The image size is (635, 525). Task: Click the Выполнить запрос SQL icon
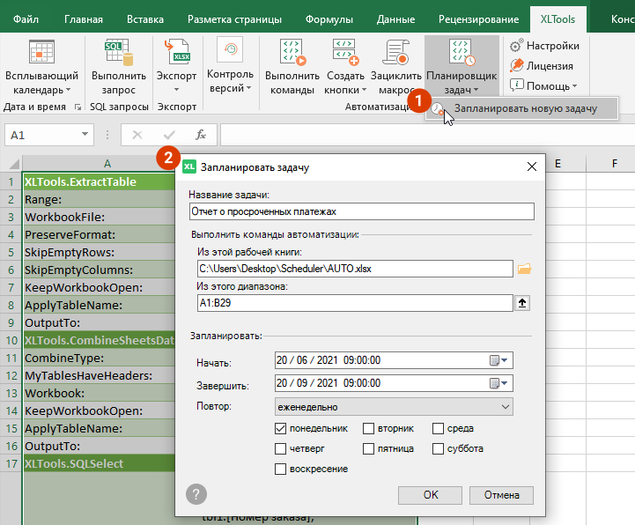pyautogui.click(x=119, y=53)
